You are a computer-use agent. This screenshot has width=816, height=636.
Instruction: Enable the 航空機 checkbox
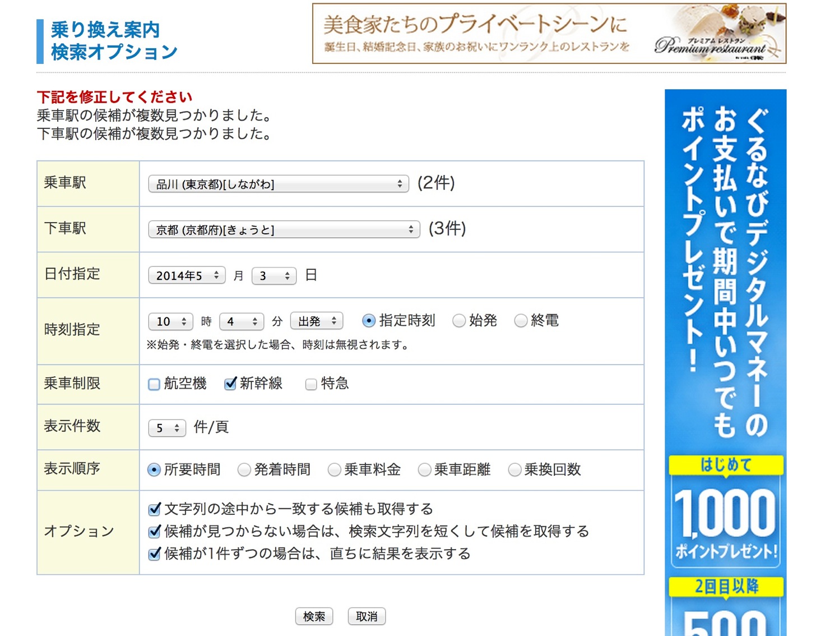click(x=154, y=384)
